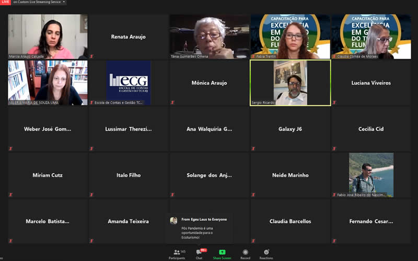Click the muted mic icon on Renata Araujo tile

click(91, 56)
